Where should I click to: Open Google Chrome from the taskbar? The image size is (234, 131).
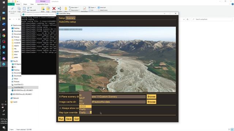click(x=4, y=36)
